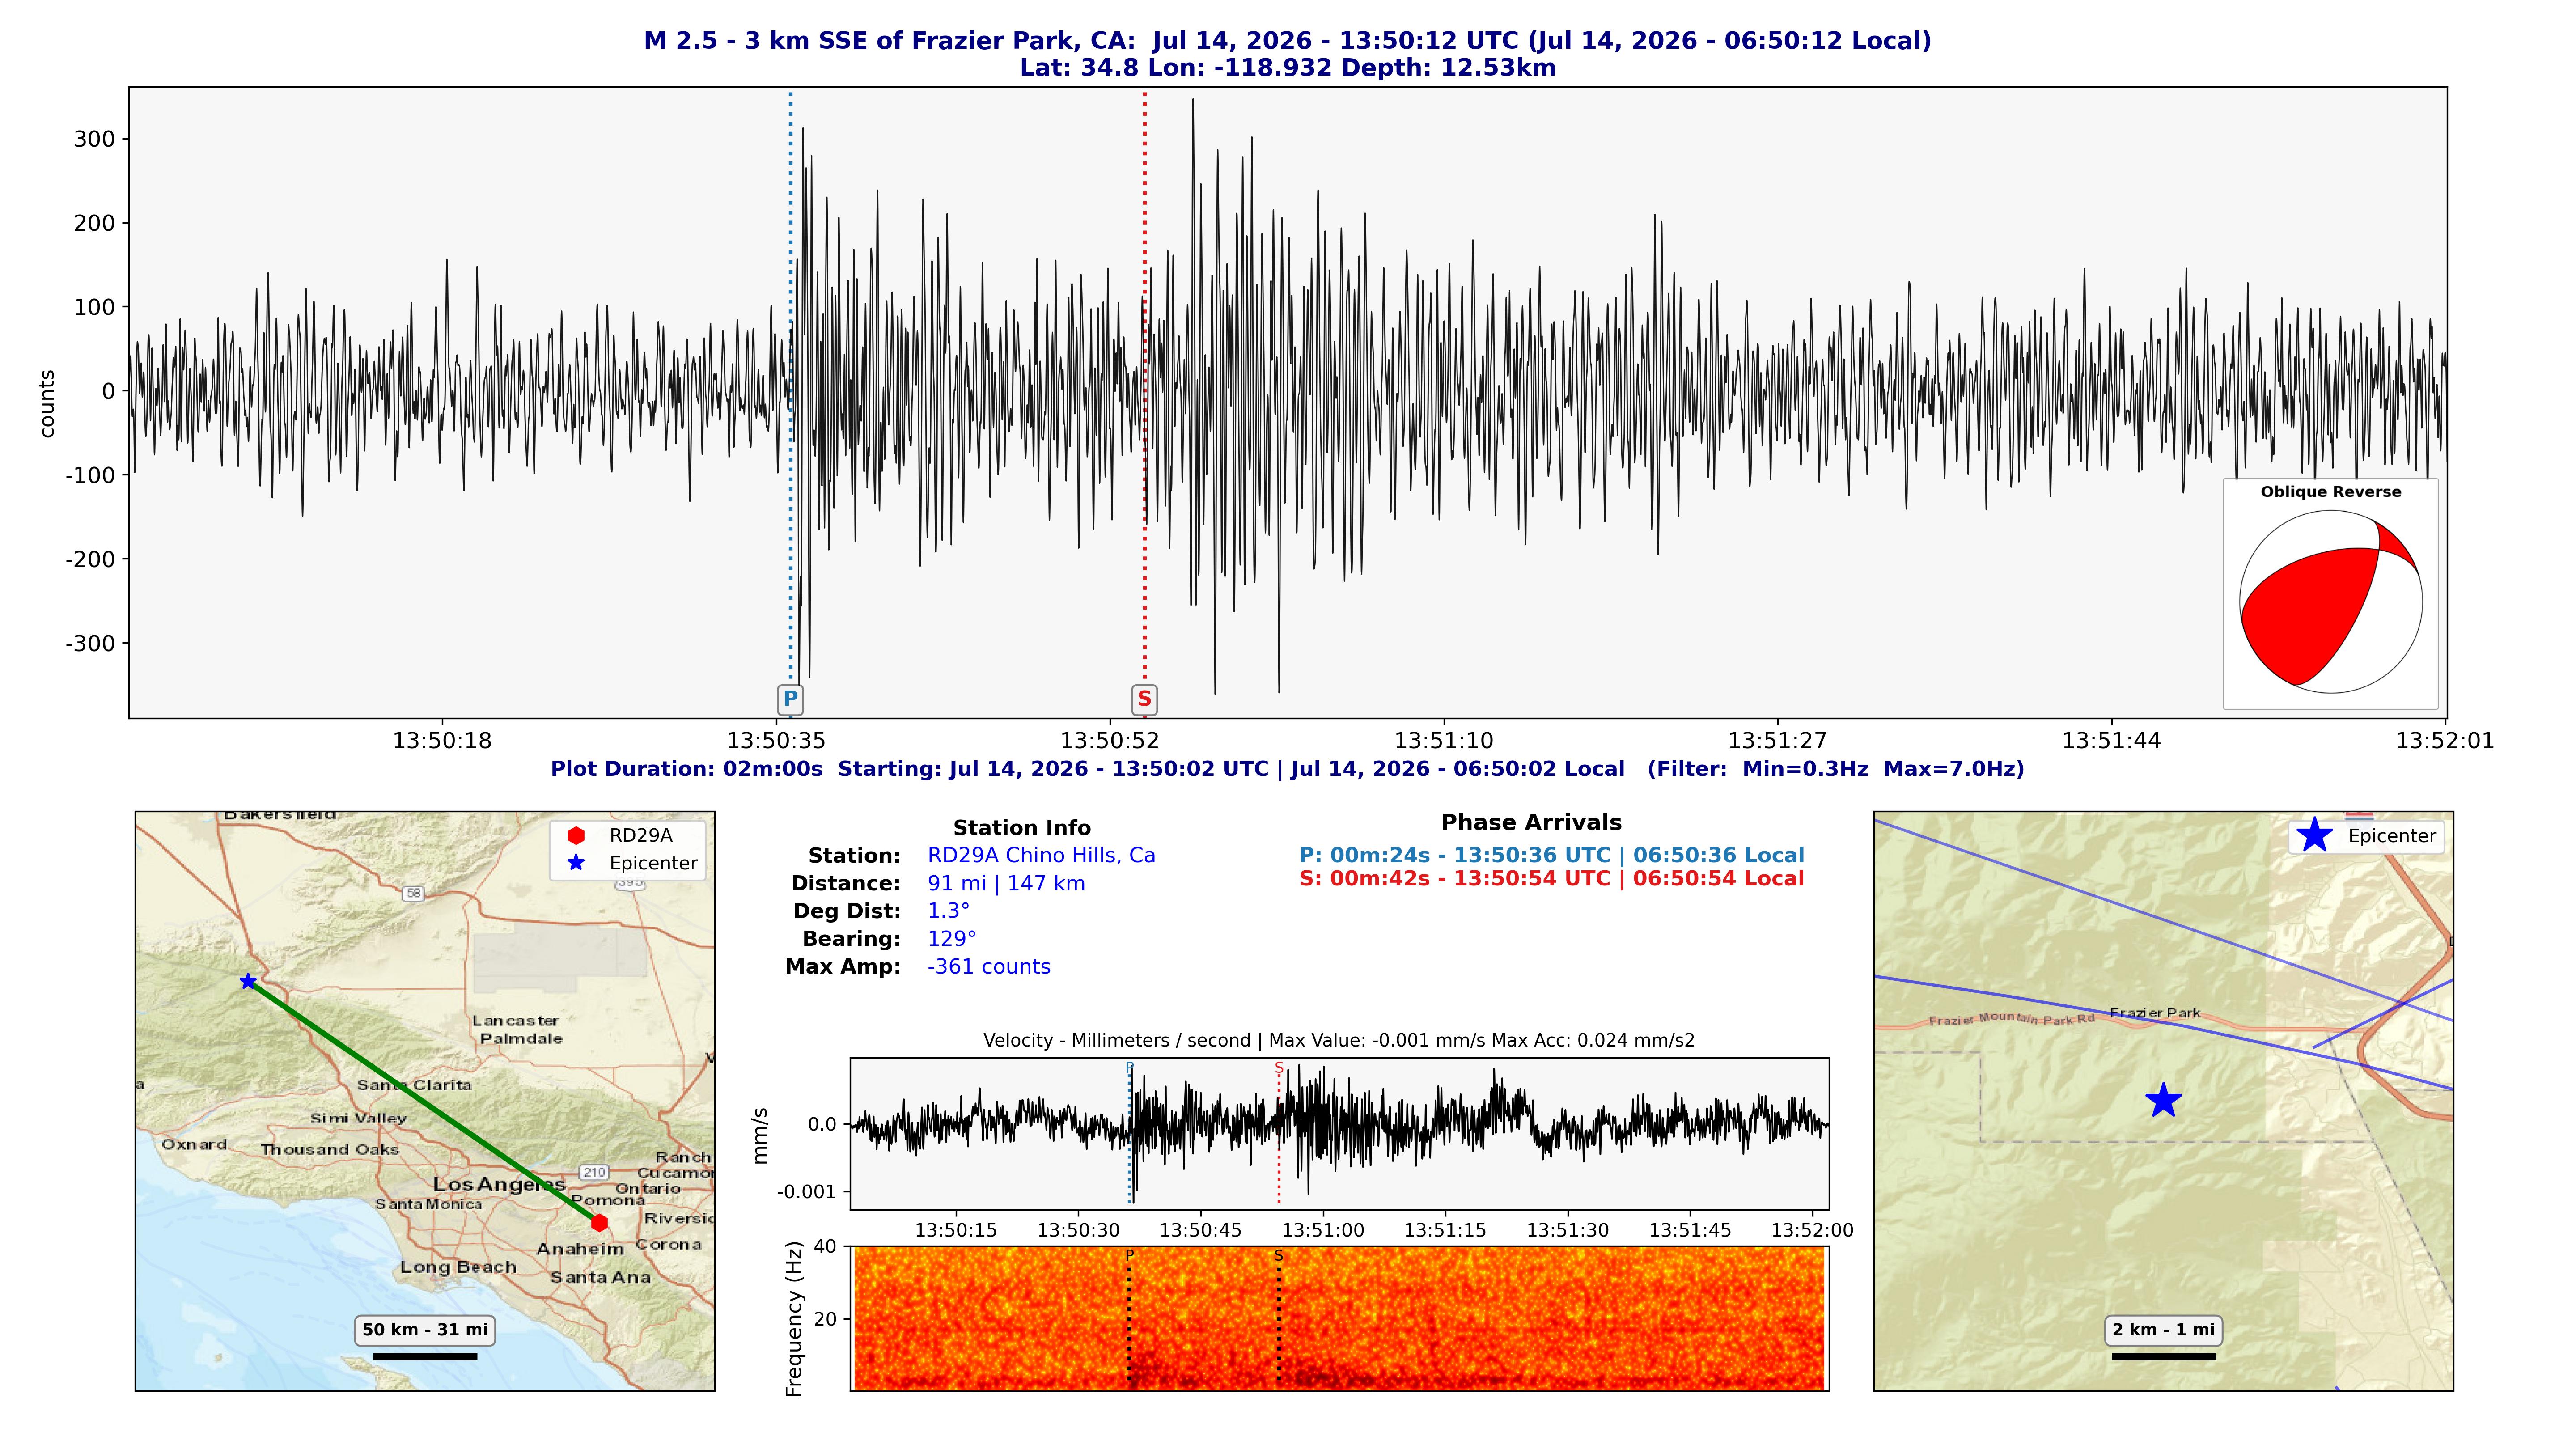Click the "Oblique Reverse" label

[x=2331, y=492]
